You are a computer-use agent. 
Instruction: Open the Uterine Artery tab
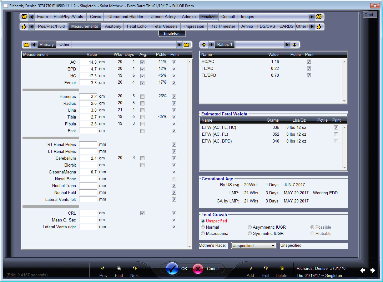click(x=163, y=17)
